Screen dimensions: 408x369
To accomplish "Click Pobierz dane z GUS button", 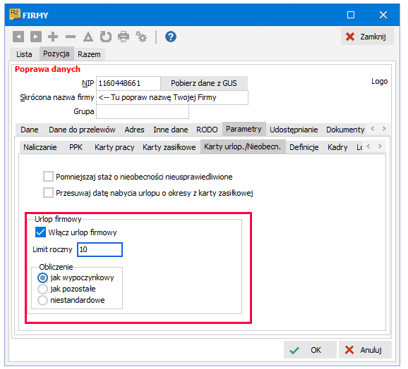I will coord(204,83).
